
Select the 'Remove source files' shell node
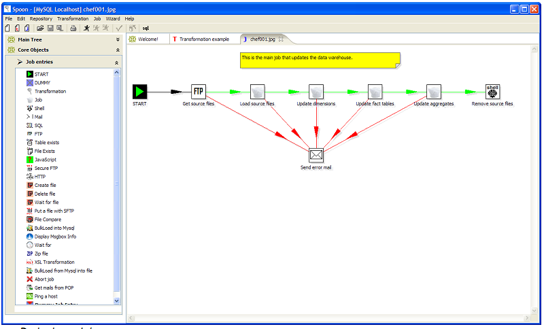[x=492, y=92]
